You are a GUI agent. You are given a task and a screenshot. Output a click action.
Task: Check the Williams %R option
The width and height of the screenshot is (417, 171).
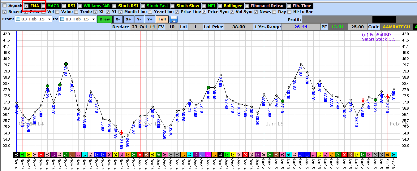point(80,6)
